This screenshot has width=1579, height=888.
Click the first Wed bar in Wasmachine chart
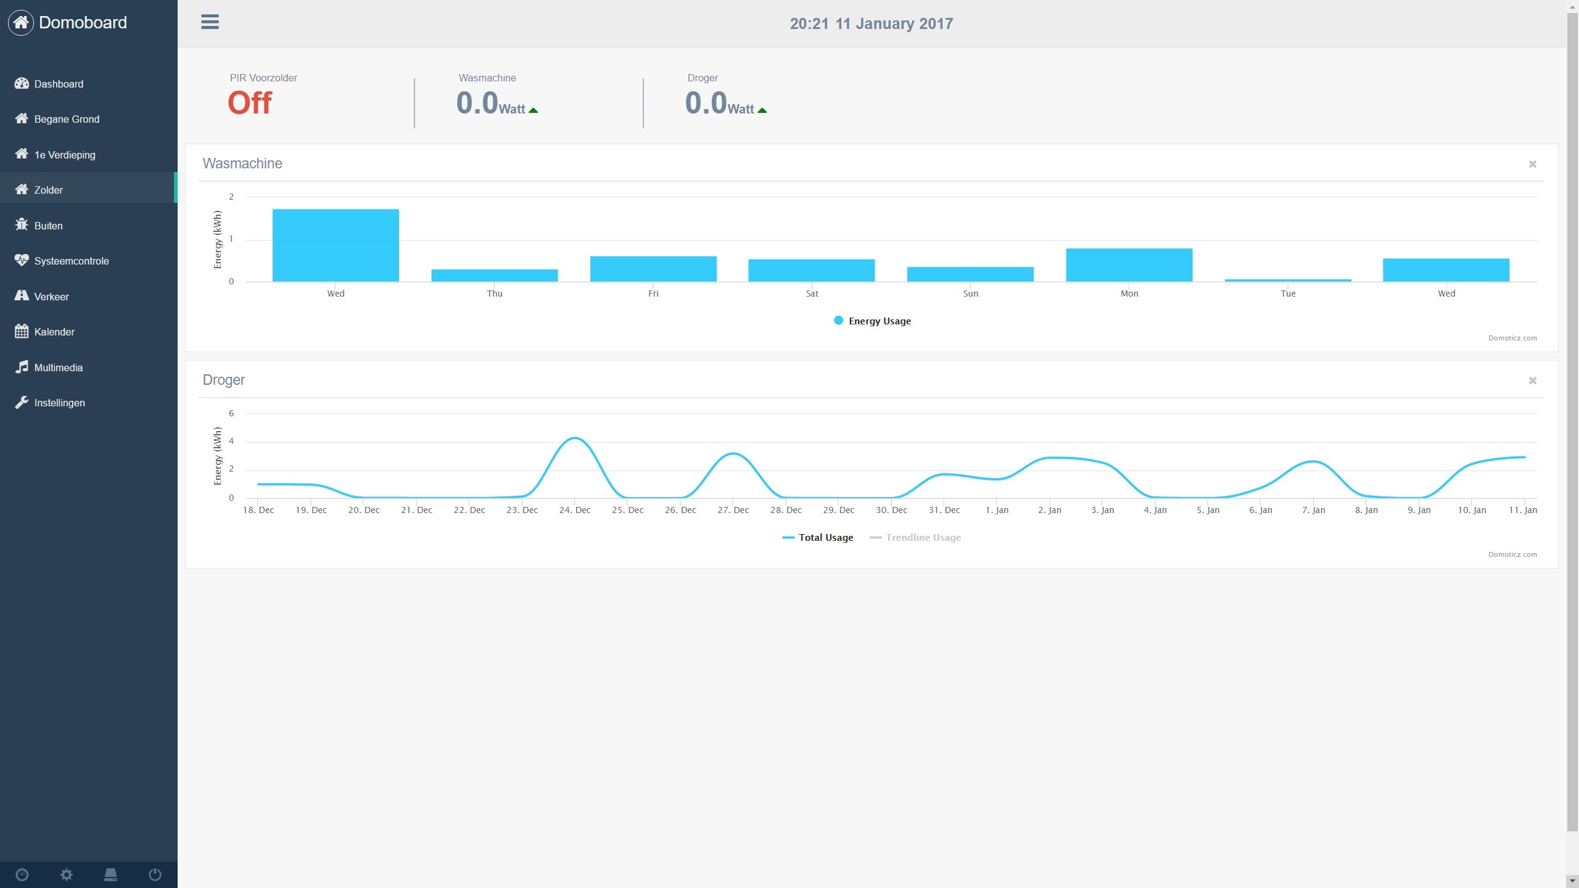pyautogui.click(x=336, y=245)
